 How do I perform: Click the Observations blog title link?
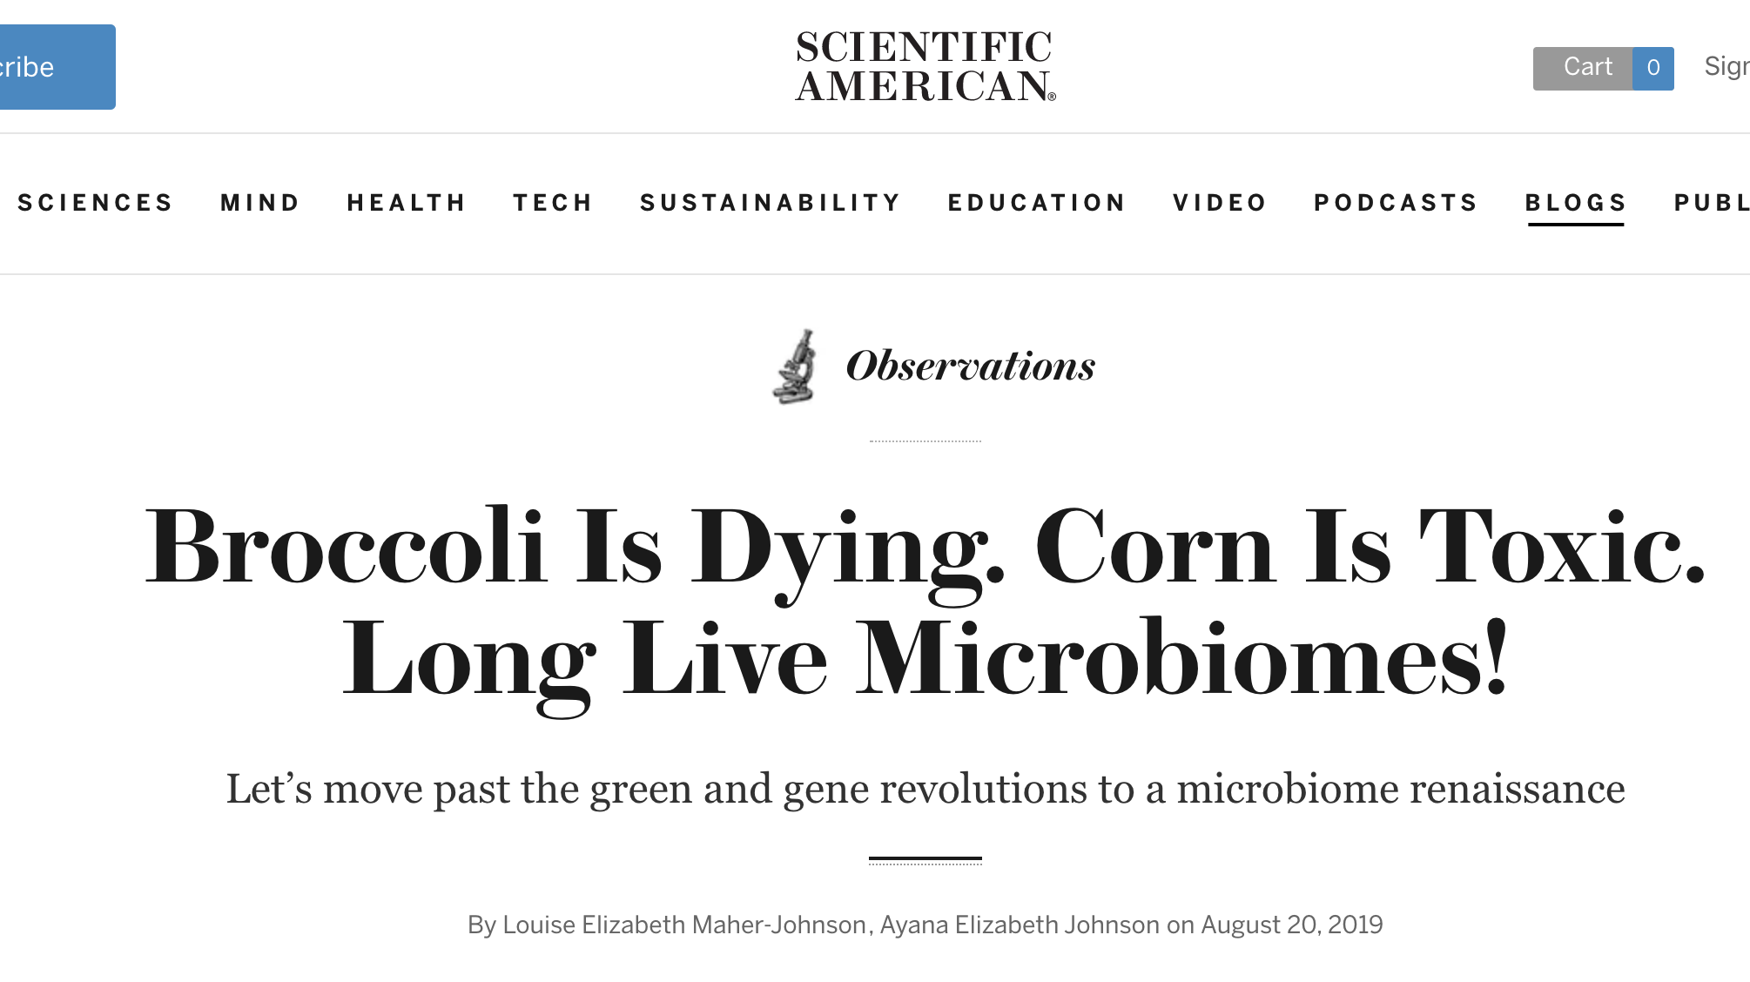[x=971, y=366]
